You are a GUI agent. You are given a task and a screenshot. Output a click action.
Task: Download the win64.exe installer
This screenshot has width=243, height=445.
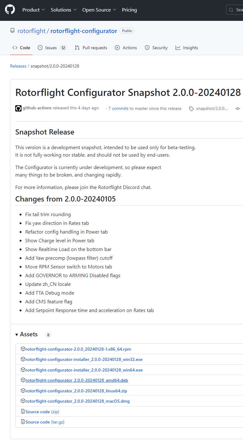84,370
